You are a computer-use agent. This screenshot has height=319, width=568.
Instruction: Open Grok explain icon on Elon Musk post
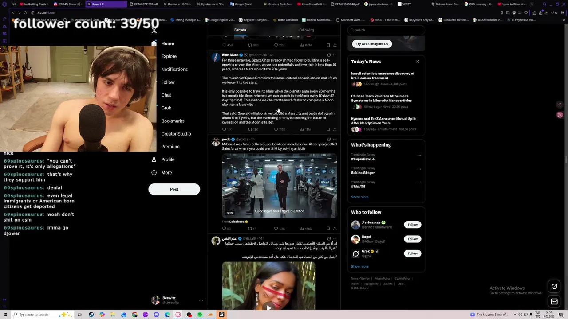pyautogui.click(x=329, y=55)
